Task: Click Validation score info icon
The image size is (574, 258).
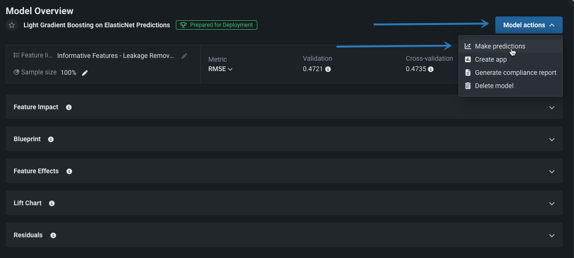Action: pos(328,69)
